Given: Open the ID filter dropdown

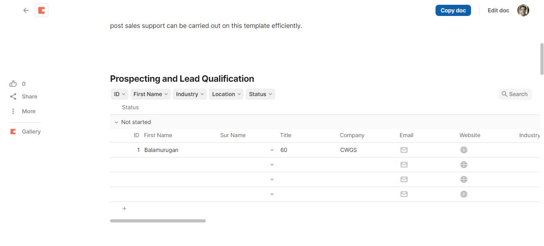Looking at the screenshot, I should 120,94.
